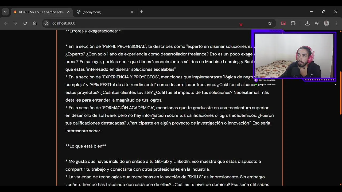The width and height of the screenshot is (342, 192).
Task: Switch to the ROAST MY CV tab
Action: [x=41, y=12]
